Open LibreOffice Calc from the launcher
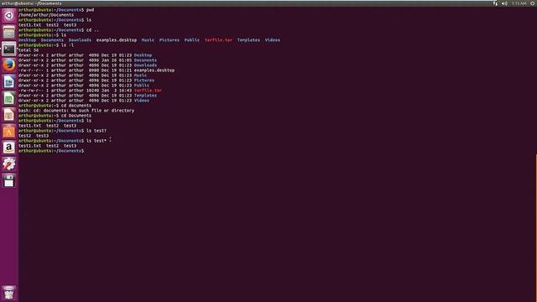537x302 pixels. (9, 98)
